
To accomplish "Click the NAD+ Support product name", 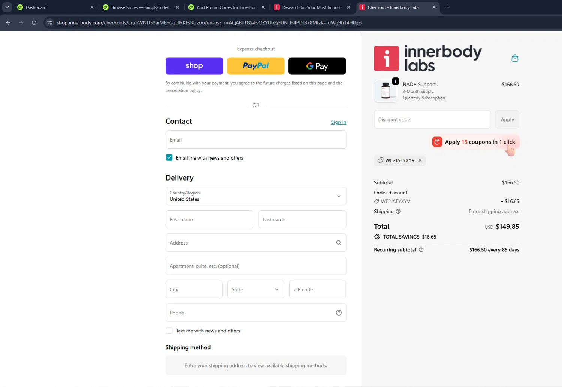I will click(419, 85).
